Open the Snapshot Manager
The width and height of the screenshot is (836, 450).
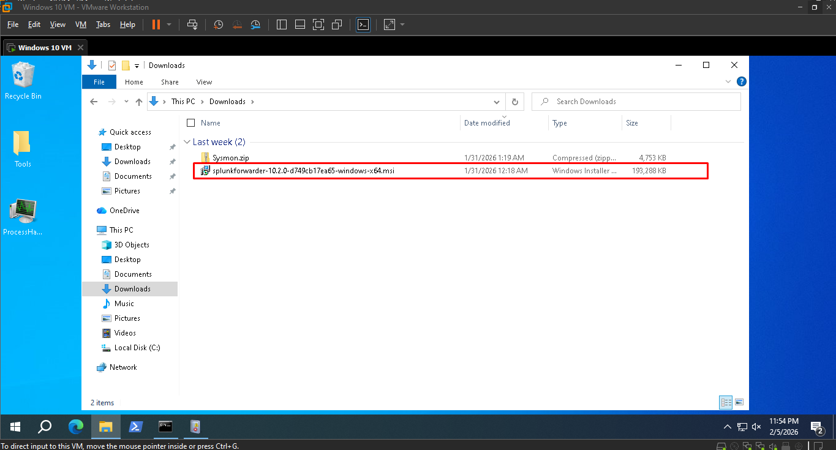(255, 24)
